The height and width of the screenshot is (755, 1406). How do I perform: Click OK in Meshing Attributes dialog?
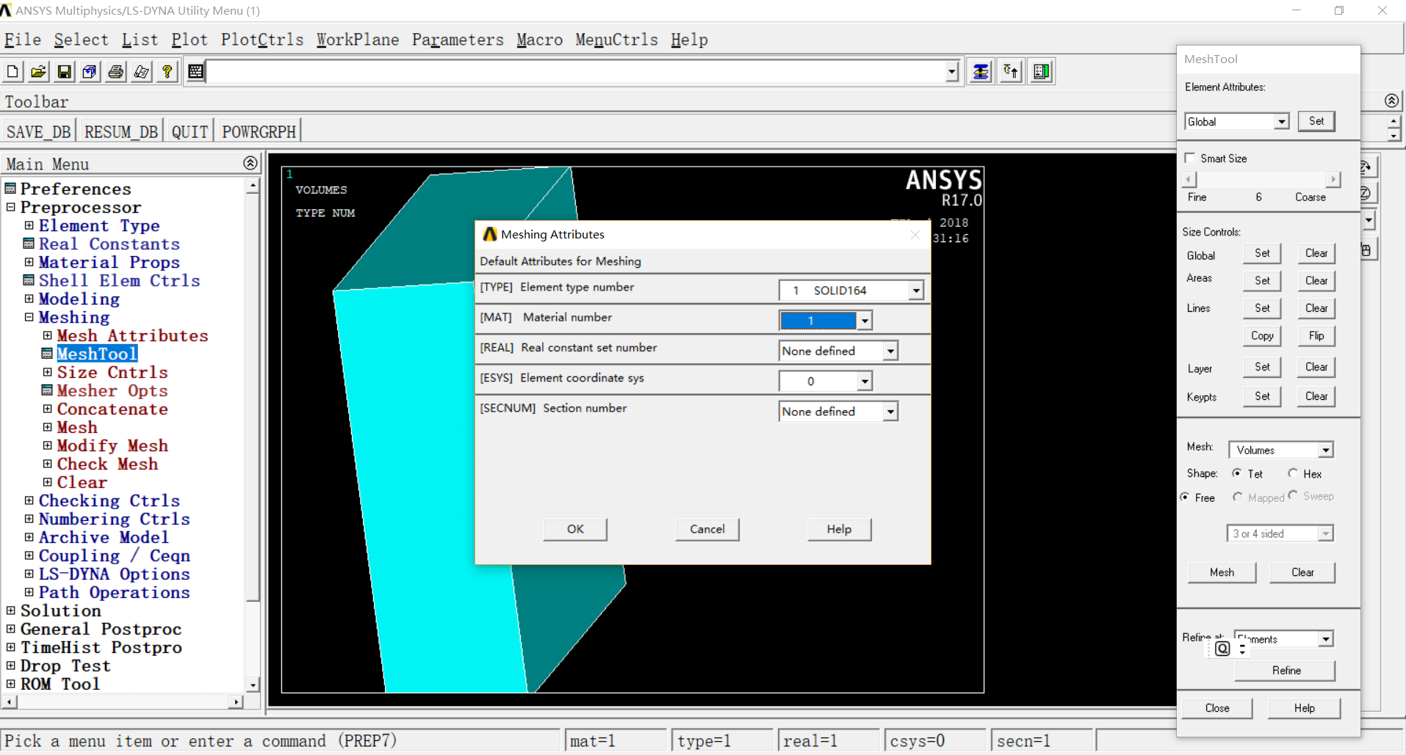[x=575, y=529]
